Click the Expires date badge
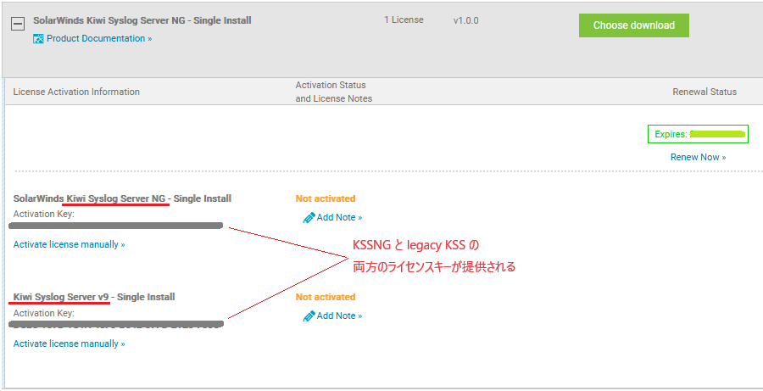 (698, 134)
